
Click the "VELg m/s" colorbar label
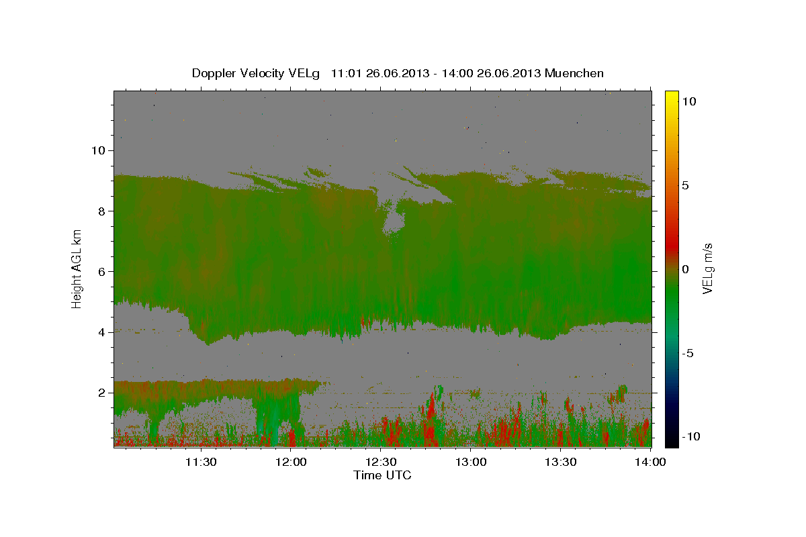pos(707,268)
